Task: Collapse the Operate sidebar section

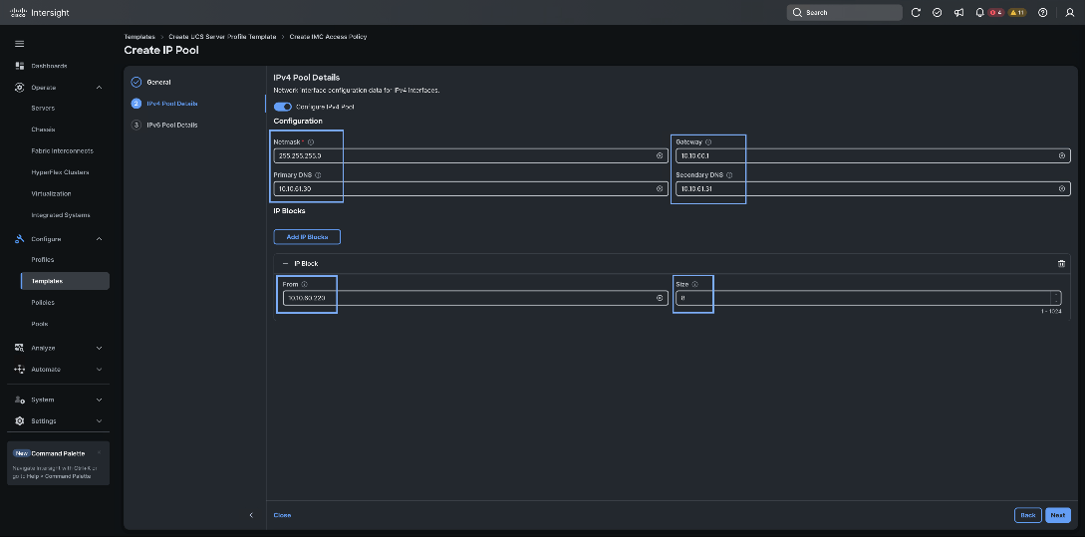Action: tap(99, 88)
